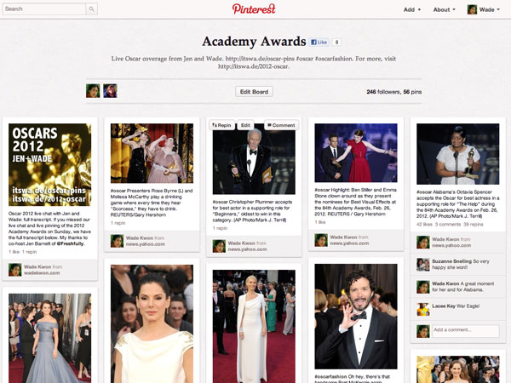Image resolution: width=511 pixels, height=383 pixels.
Task: Click Wade Kwon avatar under Ben Stiller pin
Action: click(x=321, y=240)
